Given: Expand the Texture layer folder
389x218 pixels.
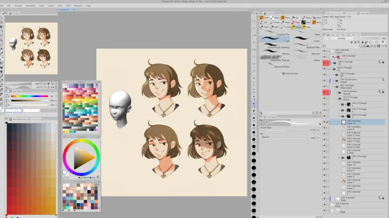Looking at the screenshot, I should (x=337, y=93).
